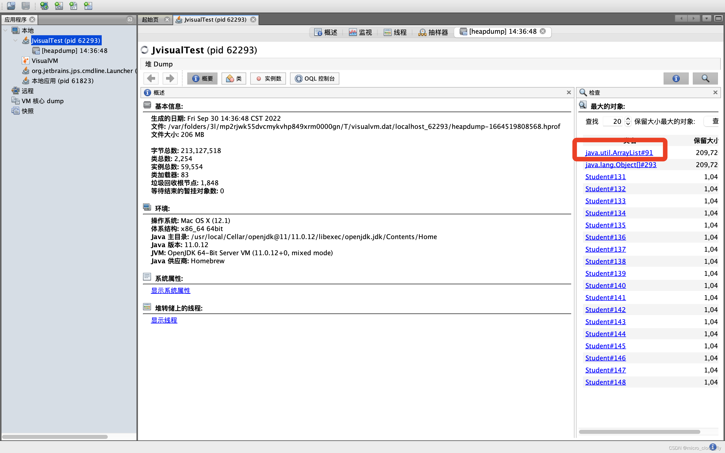Image resolution: width=725 pixels, height=453 pixels.
Task: Open [heapdump] 14:36:48 in the applications tree
Action: pos(74,51)
